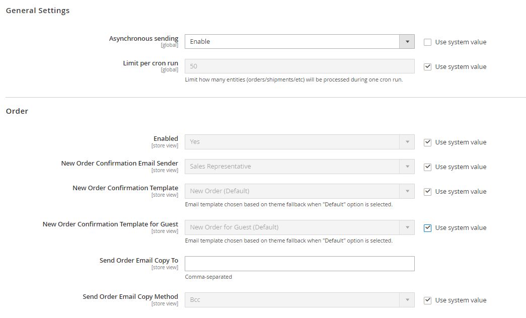The width and height of the screenshot is (526, 318).
Task: Uncheck Use system value for Limit per cron run
Action: point(427,66)
